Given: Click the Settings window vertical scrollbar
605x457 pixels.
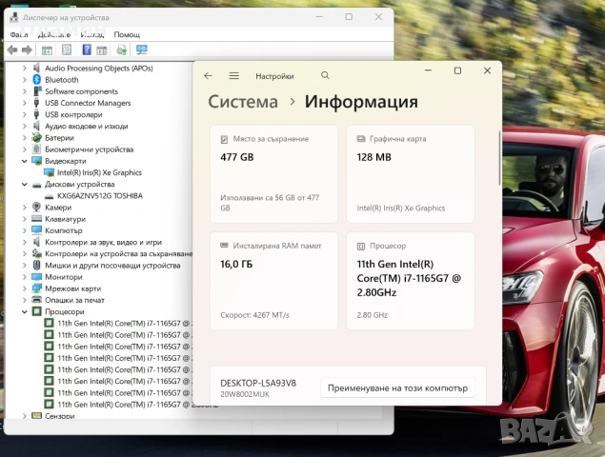Looking at the screenshot, I should 499,158.
